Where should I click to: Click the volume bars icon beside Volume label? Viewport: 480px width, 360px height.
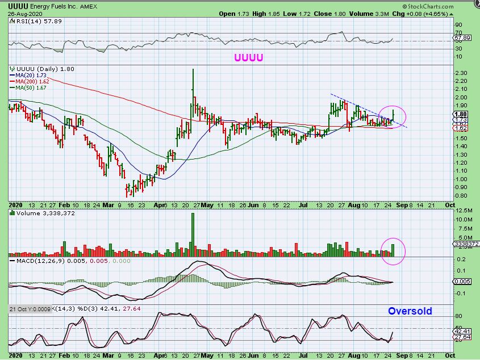click(x=12, y=213)
